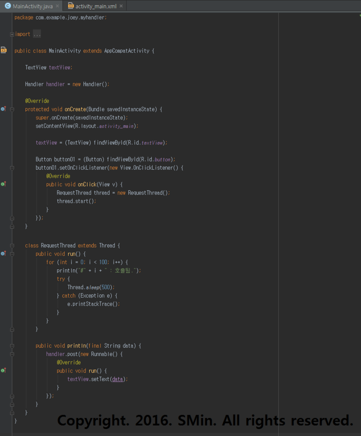Click the Java class icon on MainActivity.java tab
This screenshot has height=436, width=361.
tap(7, 6)
